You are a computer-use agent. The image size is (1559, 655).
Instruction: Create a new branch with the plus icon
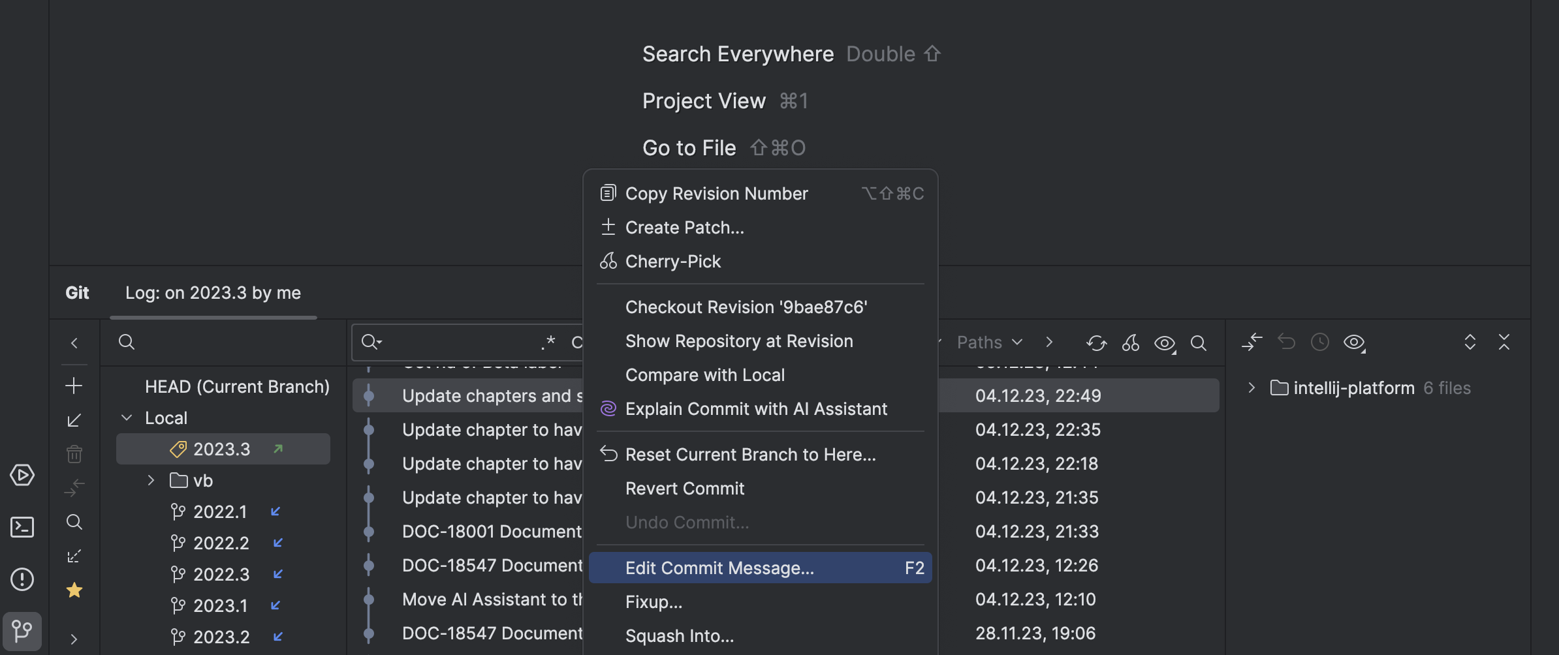click(74, 385)
